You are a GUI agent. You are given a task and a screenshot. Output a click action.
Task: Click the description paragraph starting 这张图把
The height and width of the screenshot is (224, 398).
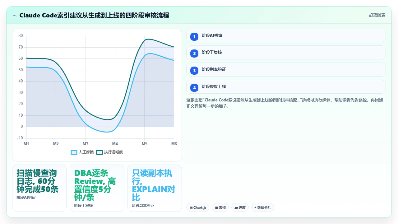(285, 103)
